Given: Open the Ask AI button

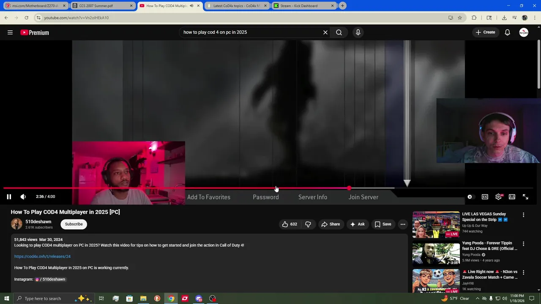Looking at the screenshot, I should pyautogui.click(x=357, y=224).
